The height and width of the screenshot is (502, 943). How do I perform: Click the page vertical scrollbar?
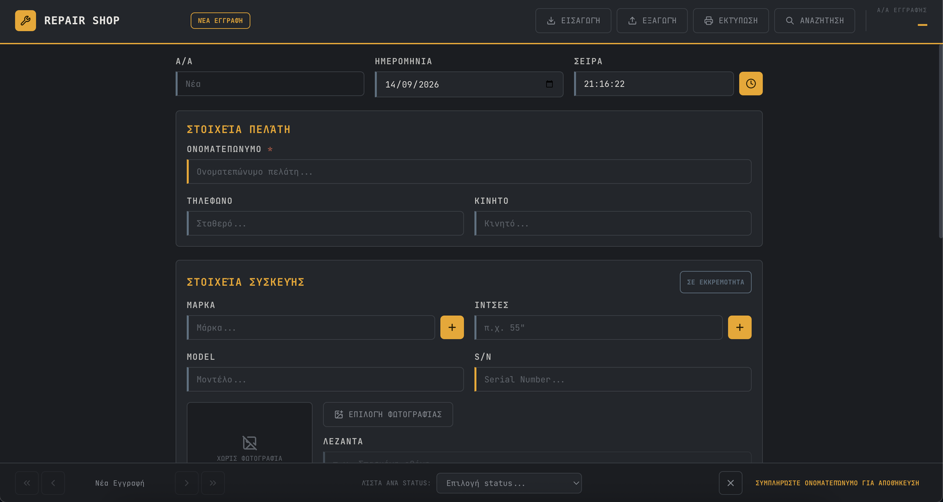pyautogui.click(x=941, y=141)
